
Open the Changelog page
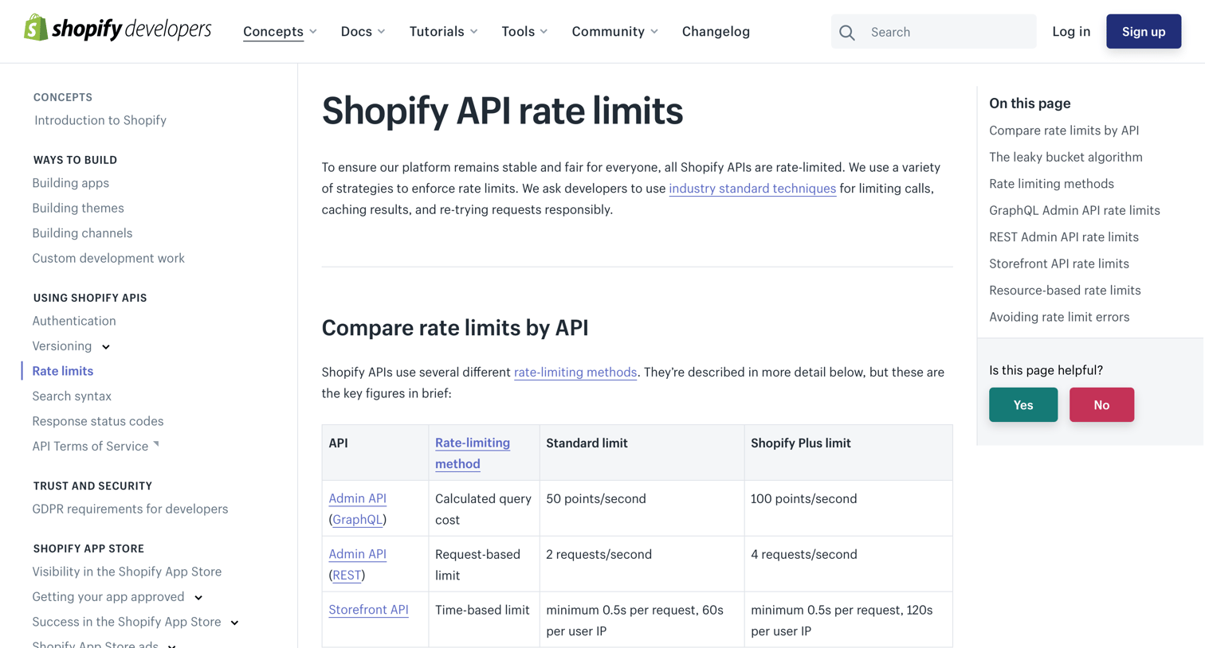(716, 32)
